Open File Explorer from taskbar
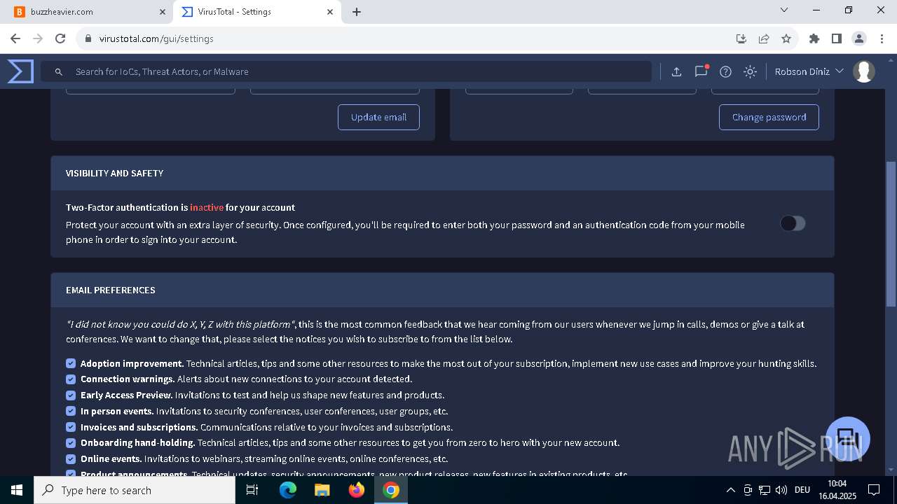897x504 pixels. coord(322,490)
